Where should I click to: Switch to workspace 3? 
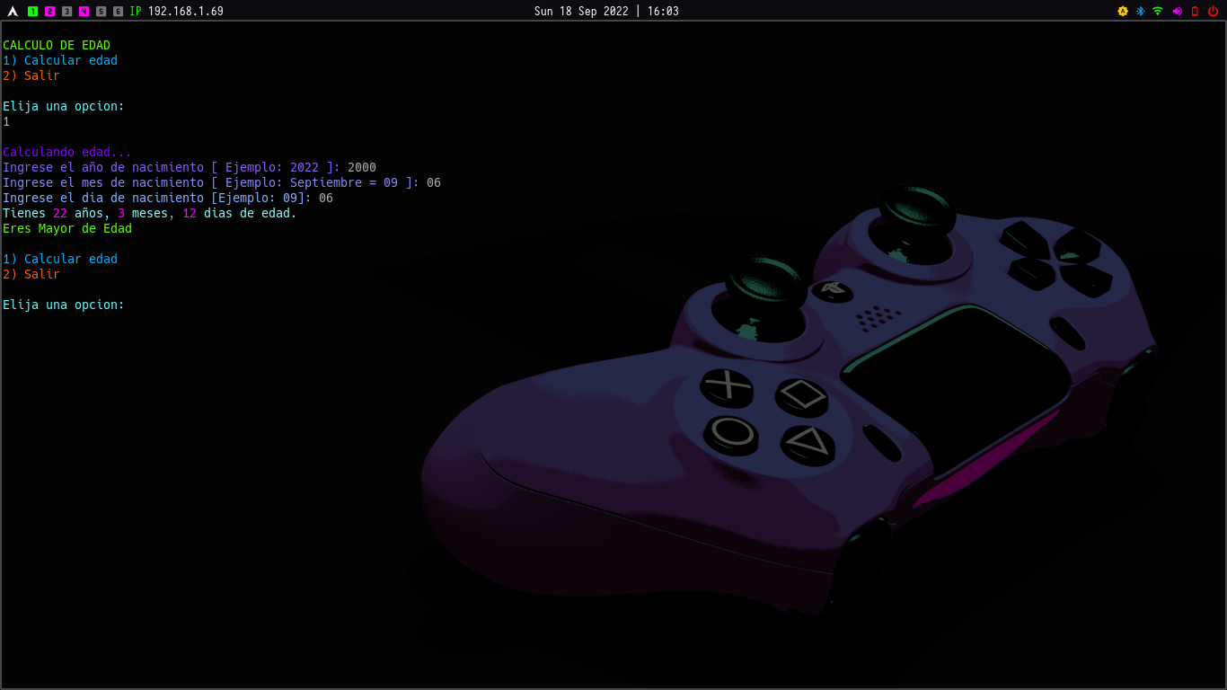[x=67, y=12]
